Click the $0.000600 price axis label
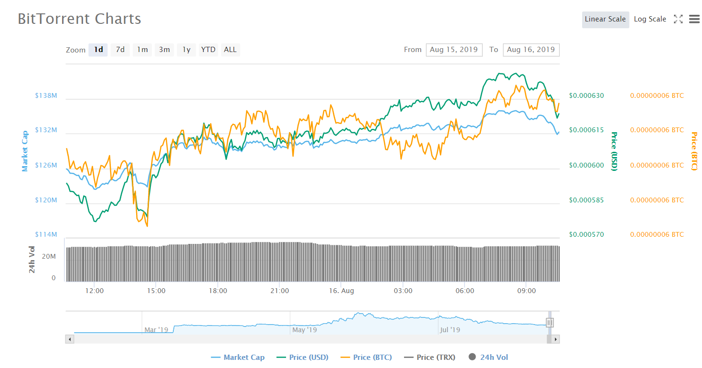 pyautogui.click(x=586, y=165)
